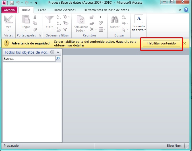This screenshot has height=151, width=192.
Task: Open Herramientas de base de datos tab
Action: coord(106,10)
